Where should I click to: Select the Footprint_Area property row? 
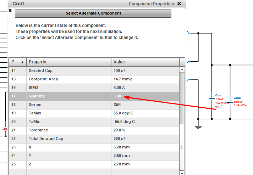[94, 79]
